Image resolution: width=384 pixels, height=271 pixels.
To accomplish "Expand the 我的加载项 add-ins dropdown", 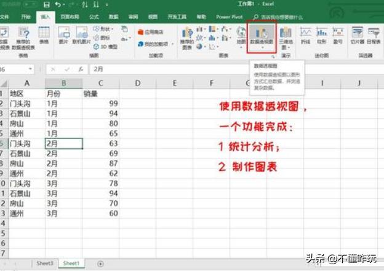I will [173, 44].
